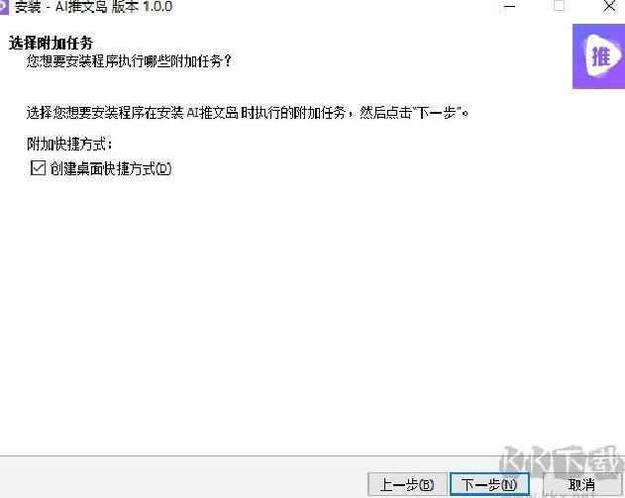Click the purple 推 app logo
625x498 pixels.
click(x=598, y=56)
